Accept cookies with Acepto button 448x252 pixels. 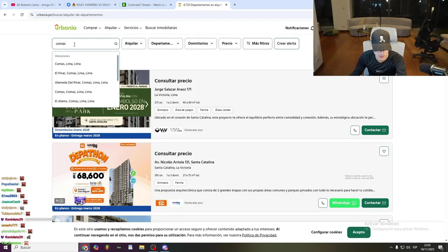(359, 232)
